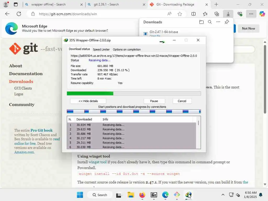Click the clock showing 6:50 AM
Viewport: 268px width, 201px height.
click(250, 195)
